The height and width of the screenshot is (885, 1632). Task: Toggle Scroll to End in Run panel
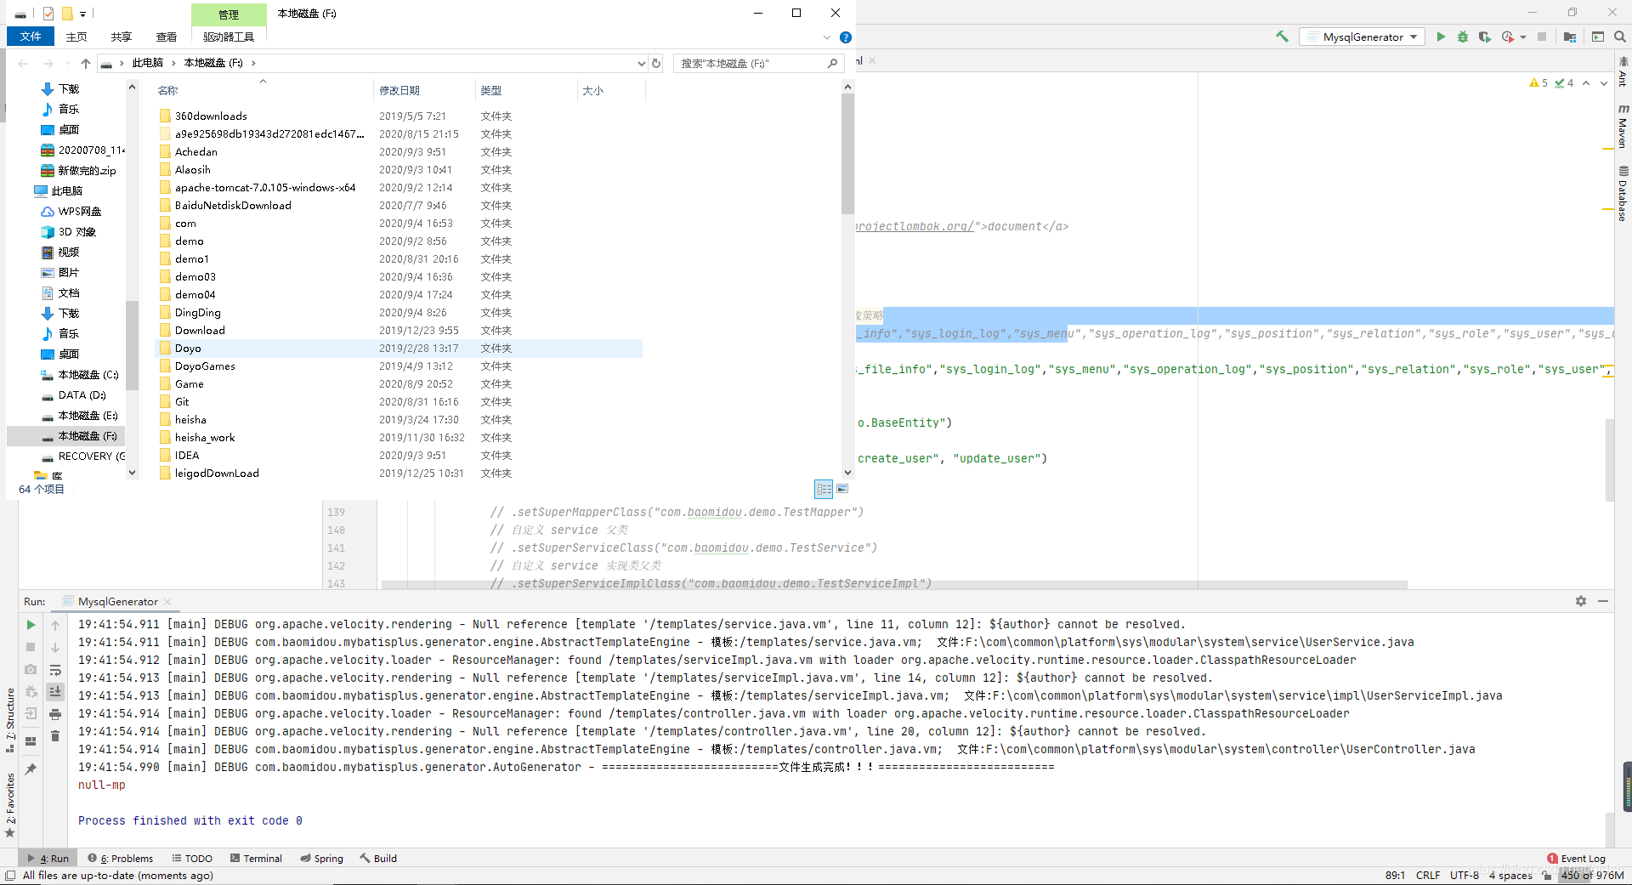point(55,692)
